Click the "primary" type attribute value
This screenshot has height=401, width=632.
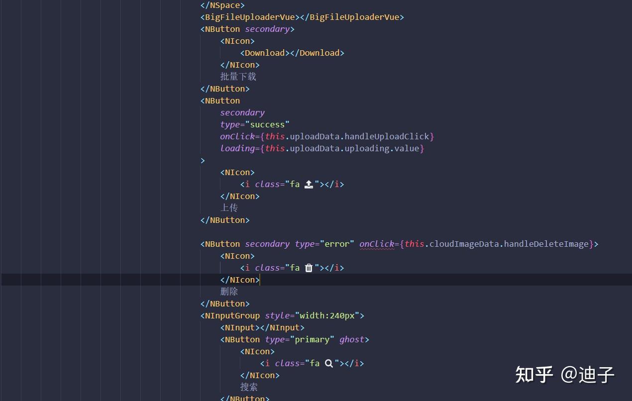pos(313,339)
